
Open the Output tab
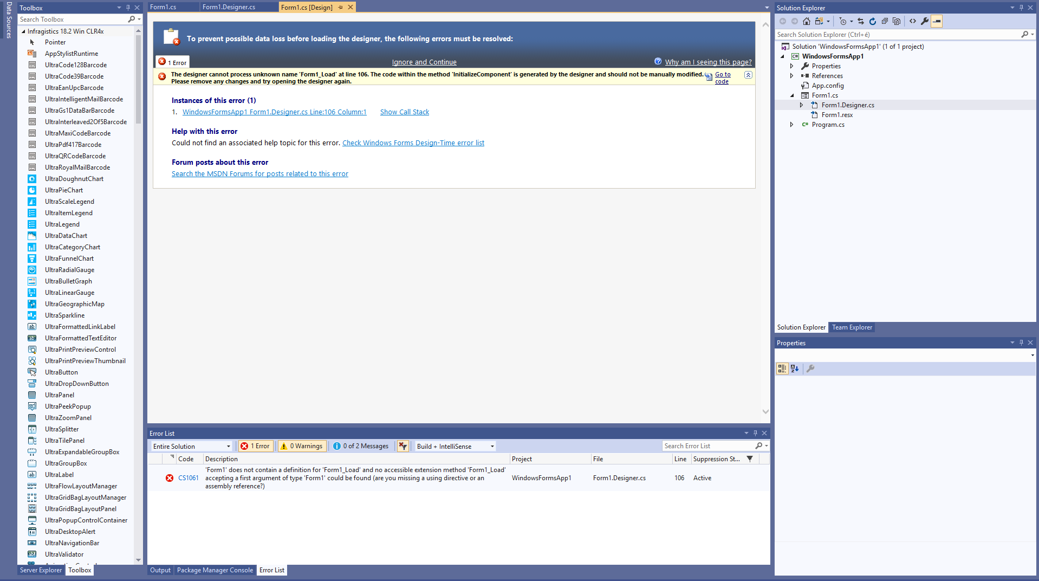pyautogui.click(x=160, y=570)
